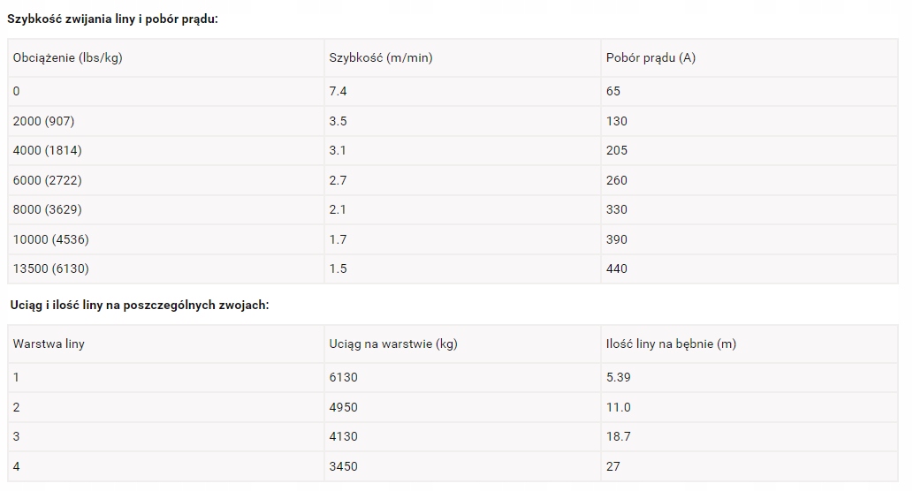Select the 6000 (2722) load cell

(x=47, y=180)
